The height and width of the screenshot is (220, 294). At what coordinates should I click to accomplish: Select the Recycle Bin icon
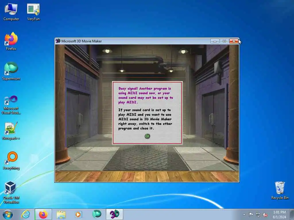click(280, 190)
